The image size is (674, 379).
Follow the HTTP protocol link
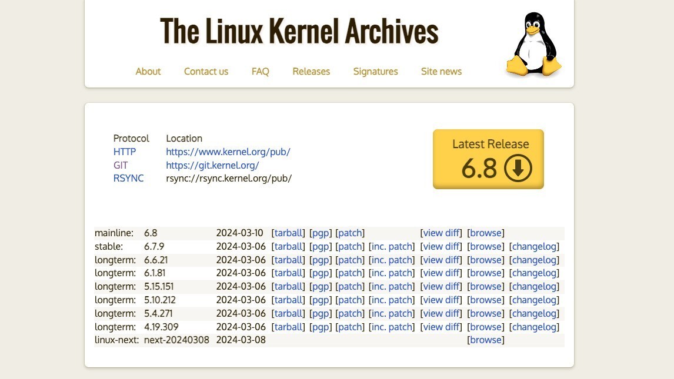click(124, 152)
